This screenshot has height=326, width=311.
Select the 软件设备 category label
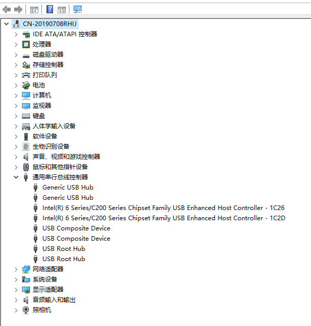point(45,136)
